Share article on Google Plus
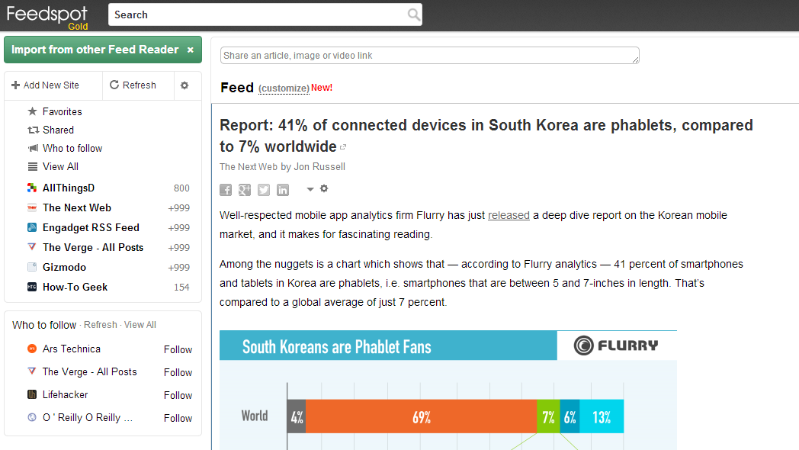The height and width of the screenshot is (450, 799). [244, 189]
